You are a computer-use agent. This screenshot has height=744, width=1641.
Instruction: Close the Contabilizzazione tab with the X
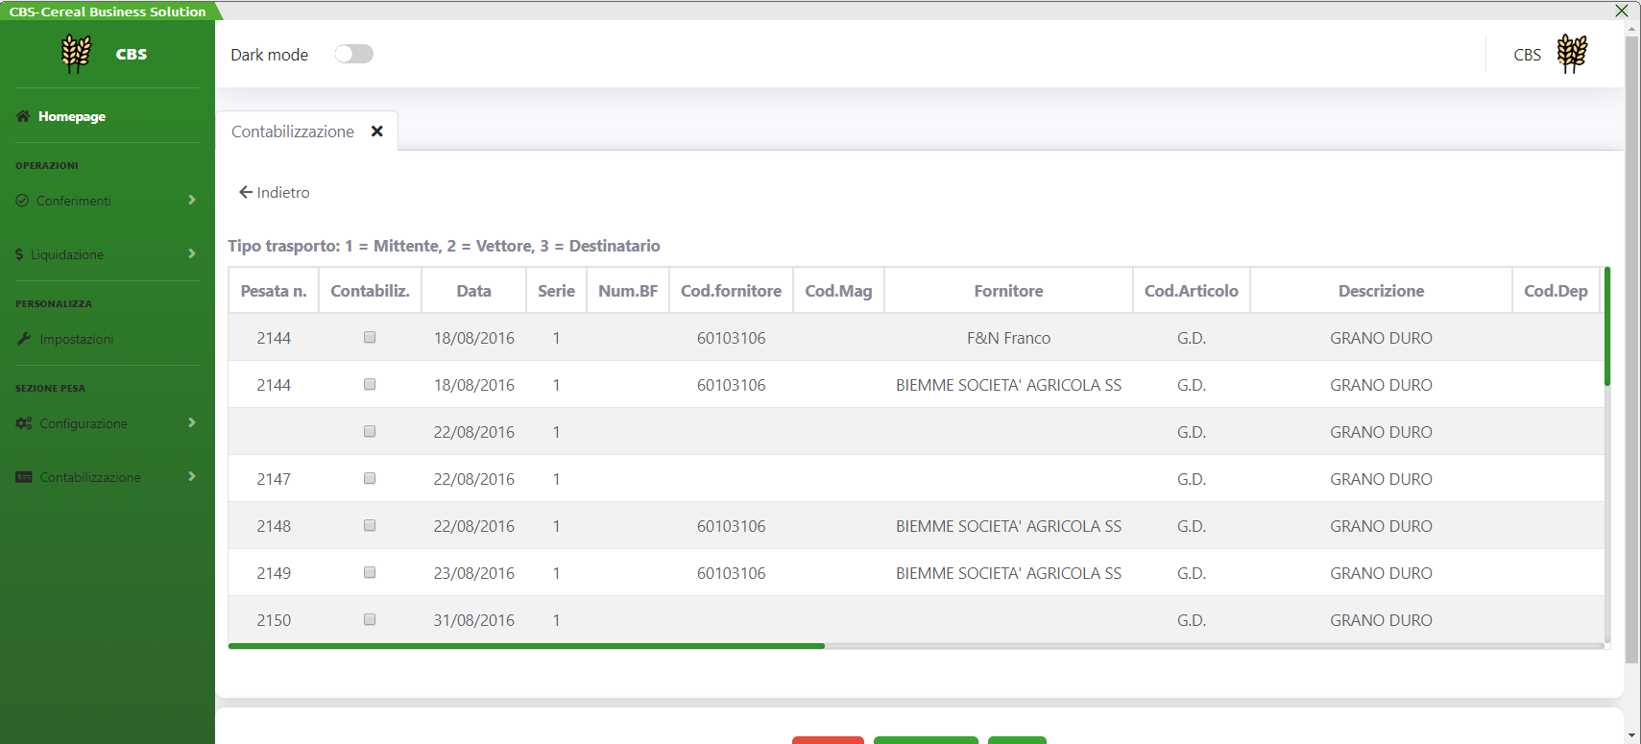pos(377,132)
